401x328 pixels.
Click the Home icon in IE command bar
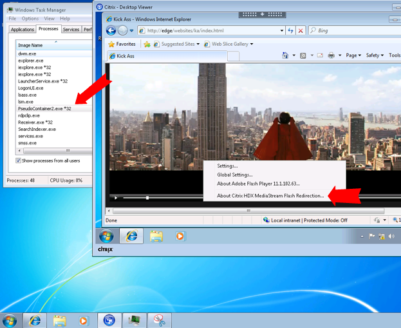point(285,55)
